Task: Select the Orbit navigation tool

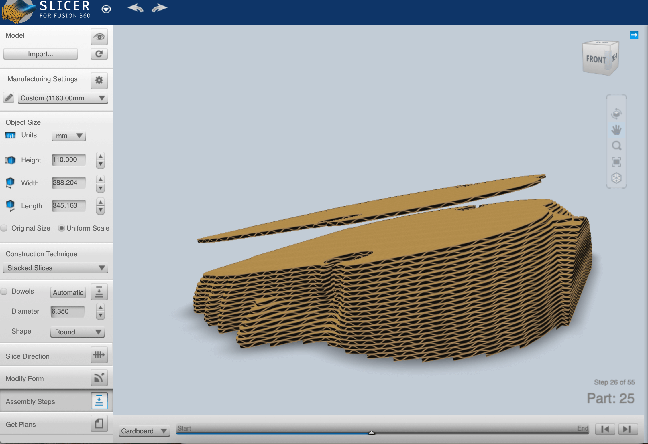Action: (x=616, y=114)
